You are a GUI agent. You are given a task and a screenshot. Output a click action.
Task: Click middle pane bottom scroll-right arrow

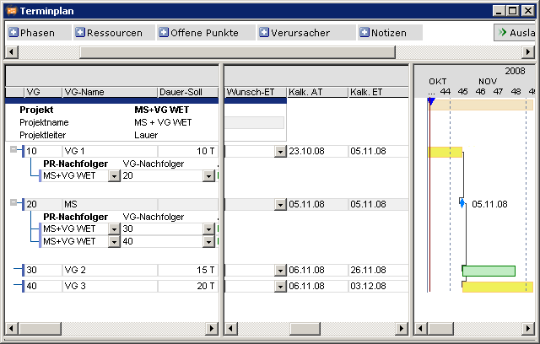point(402,328)
